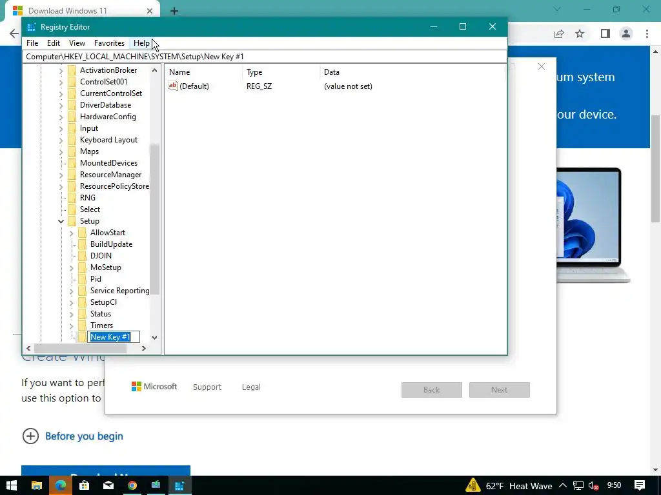This screenshot has width=661, height=495.
Task: Show hidden tray icons chevron
Action: click(563, 486)
